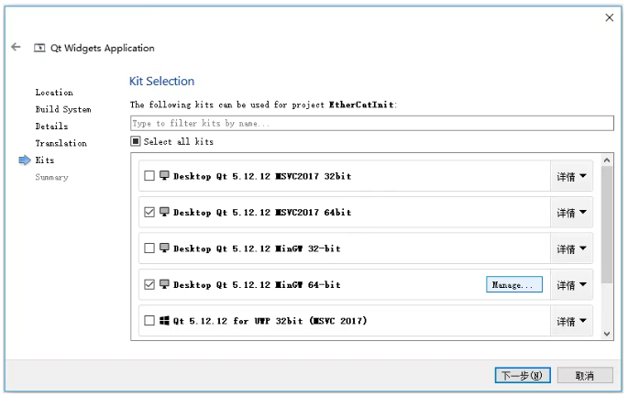Click the back arrow icon

pos(16,48)
